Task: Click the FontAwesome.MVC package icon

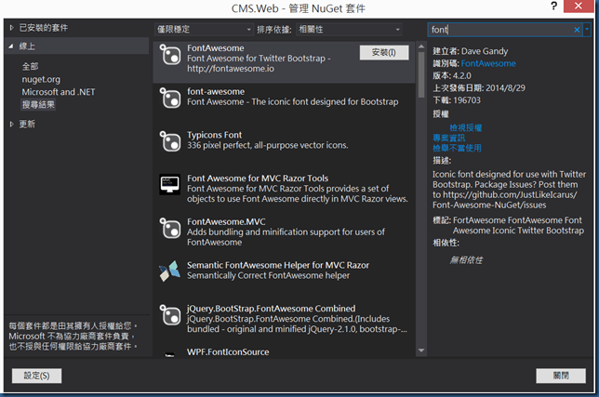Action: [169, 229]
